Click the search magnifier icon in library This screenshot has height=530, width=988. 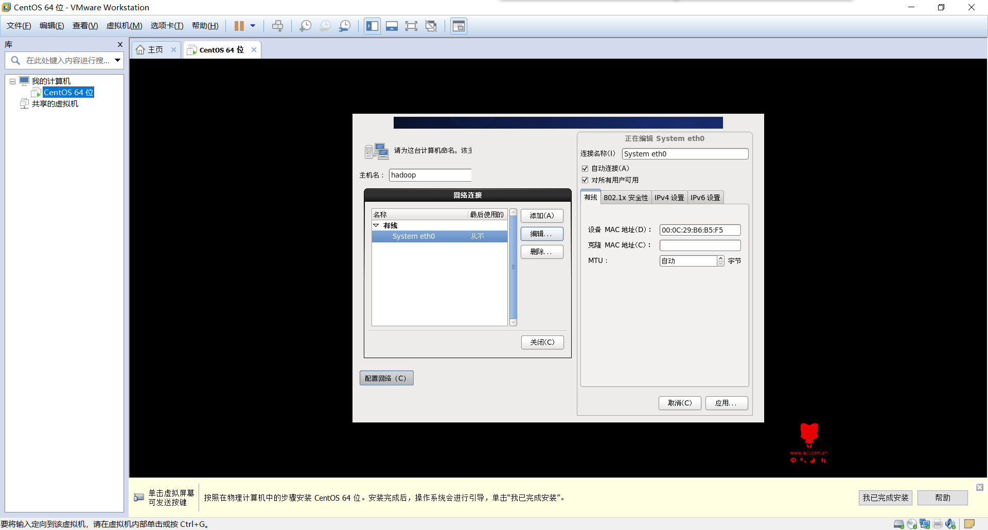15,60
